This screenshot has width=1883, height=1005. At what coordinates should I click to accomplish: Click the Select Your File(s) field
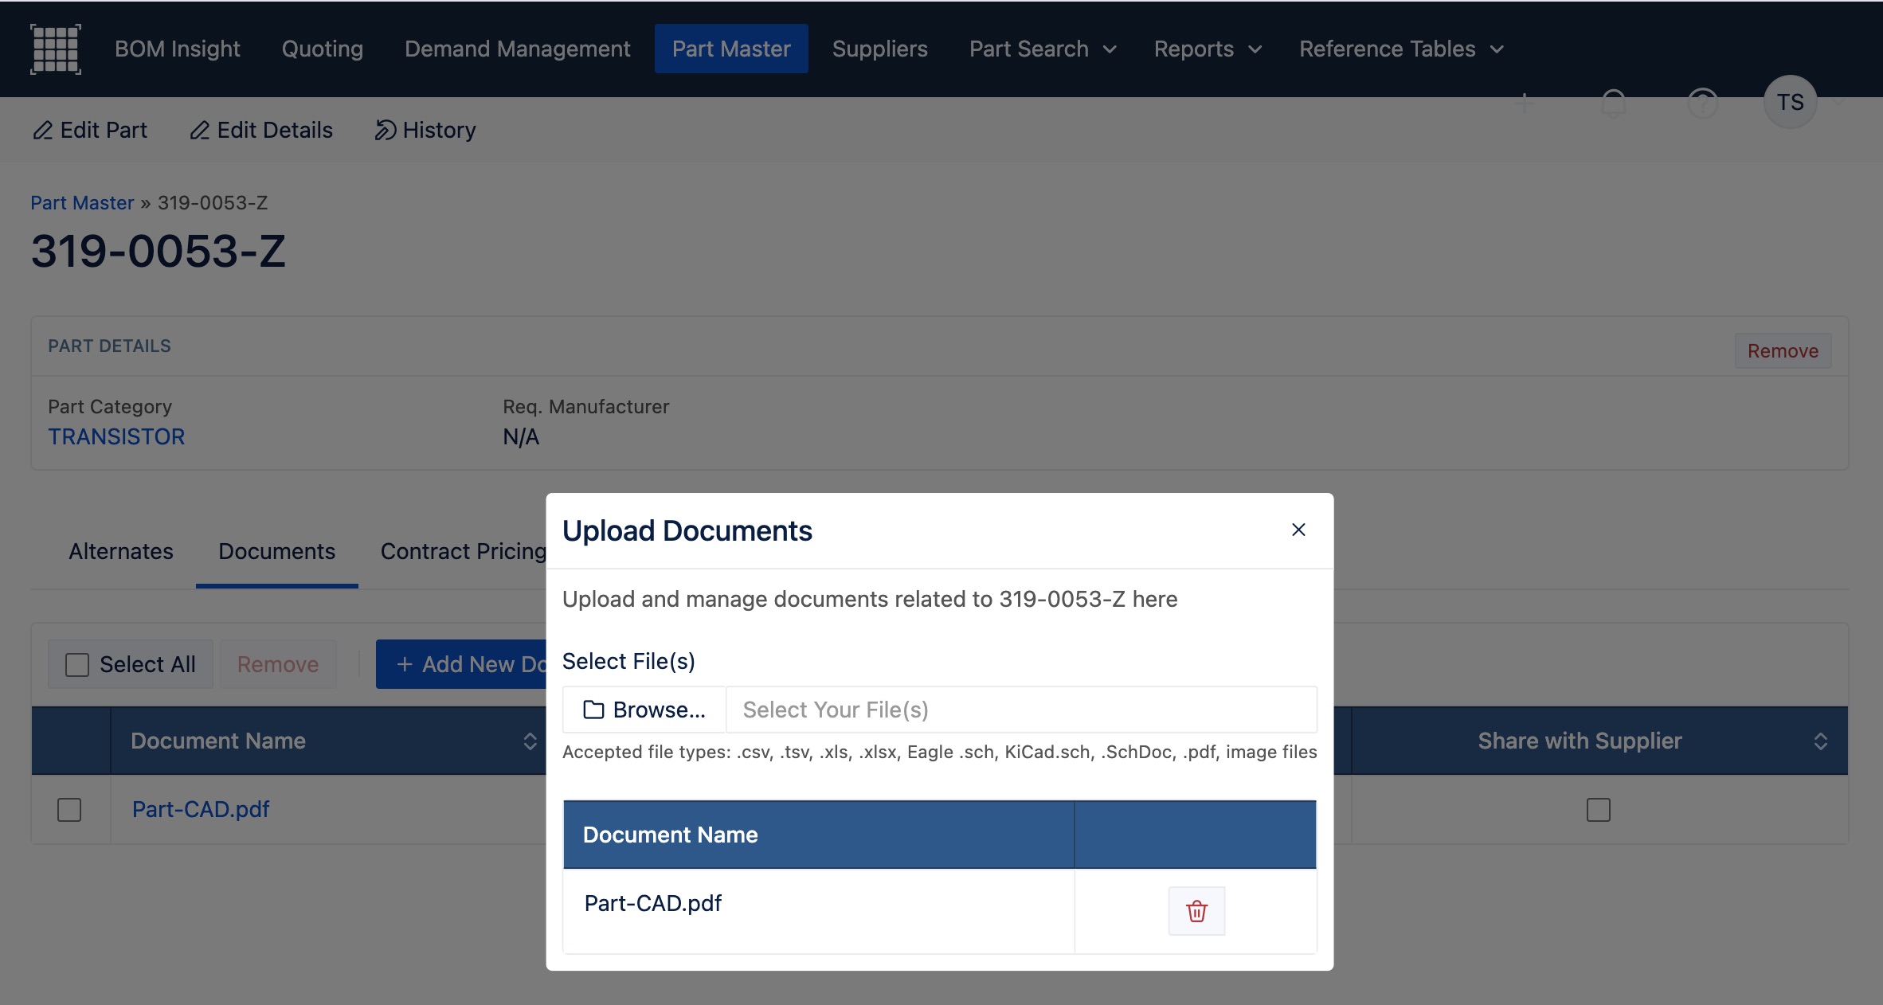[1020, 710]
